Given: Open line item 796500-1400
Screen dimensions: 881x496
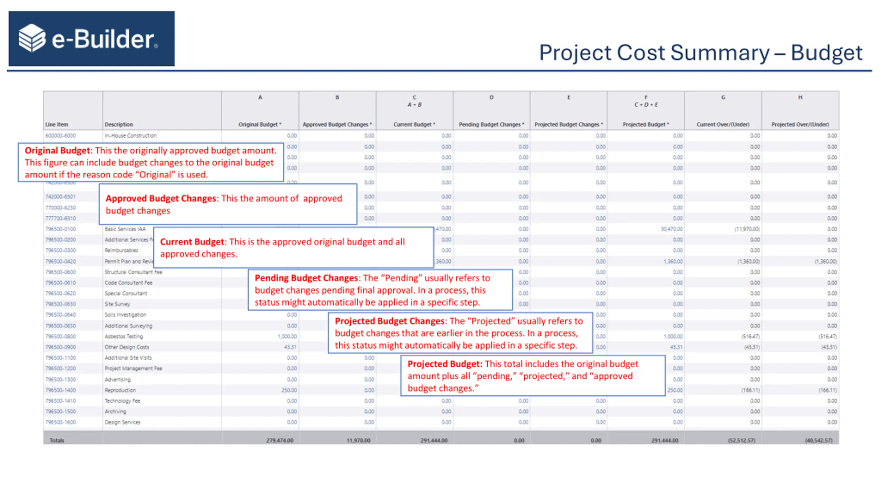Looking at the screenshot, I should (x=61, y=390).
